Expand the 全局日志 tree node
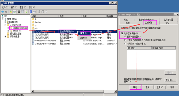The image size is (179, 96). (5, 22)
